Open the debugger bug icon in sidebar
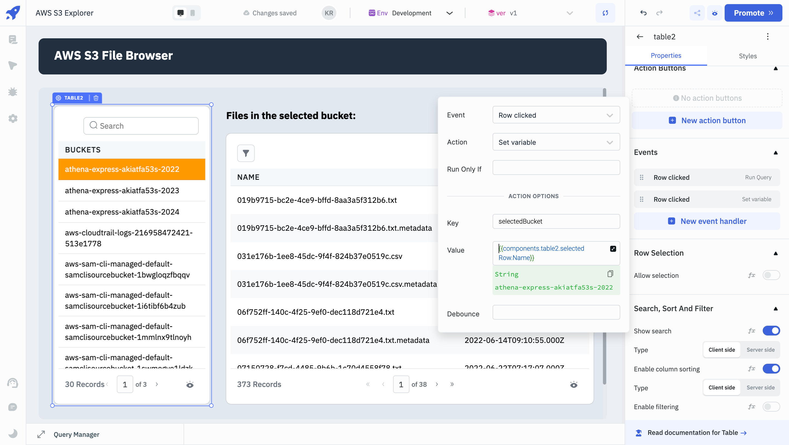The width and height of the screenshot is (789, 445). (x=13, y=92)
